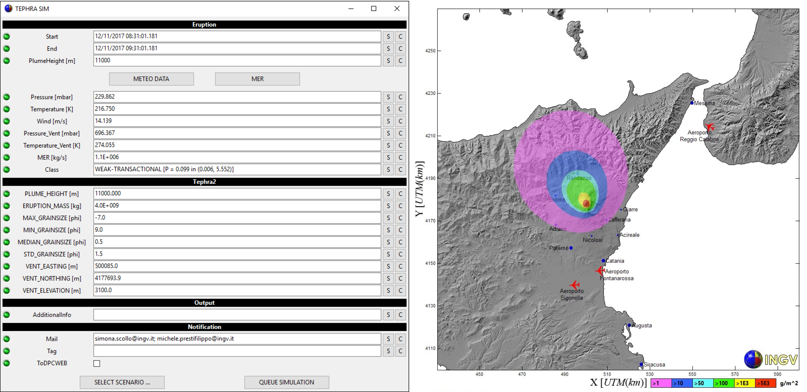Click Aeroporto Sigonella red airplane marker
The width and height of the screenshot is (807, 392).
(574, 284)
